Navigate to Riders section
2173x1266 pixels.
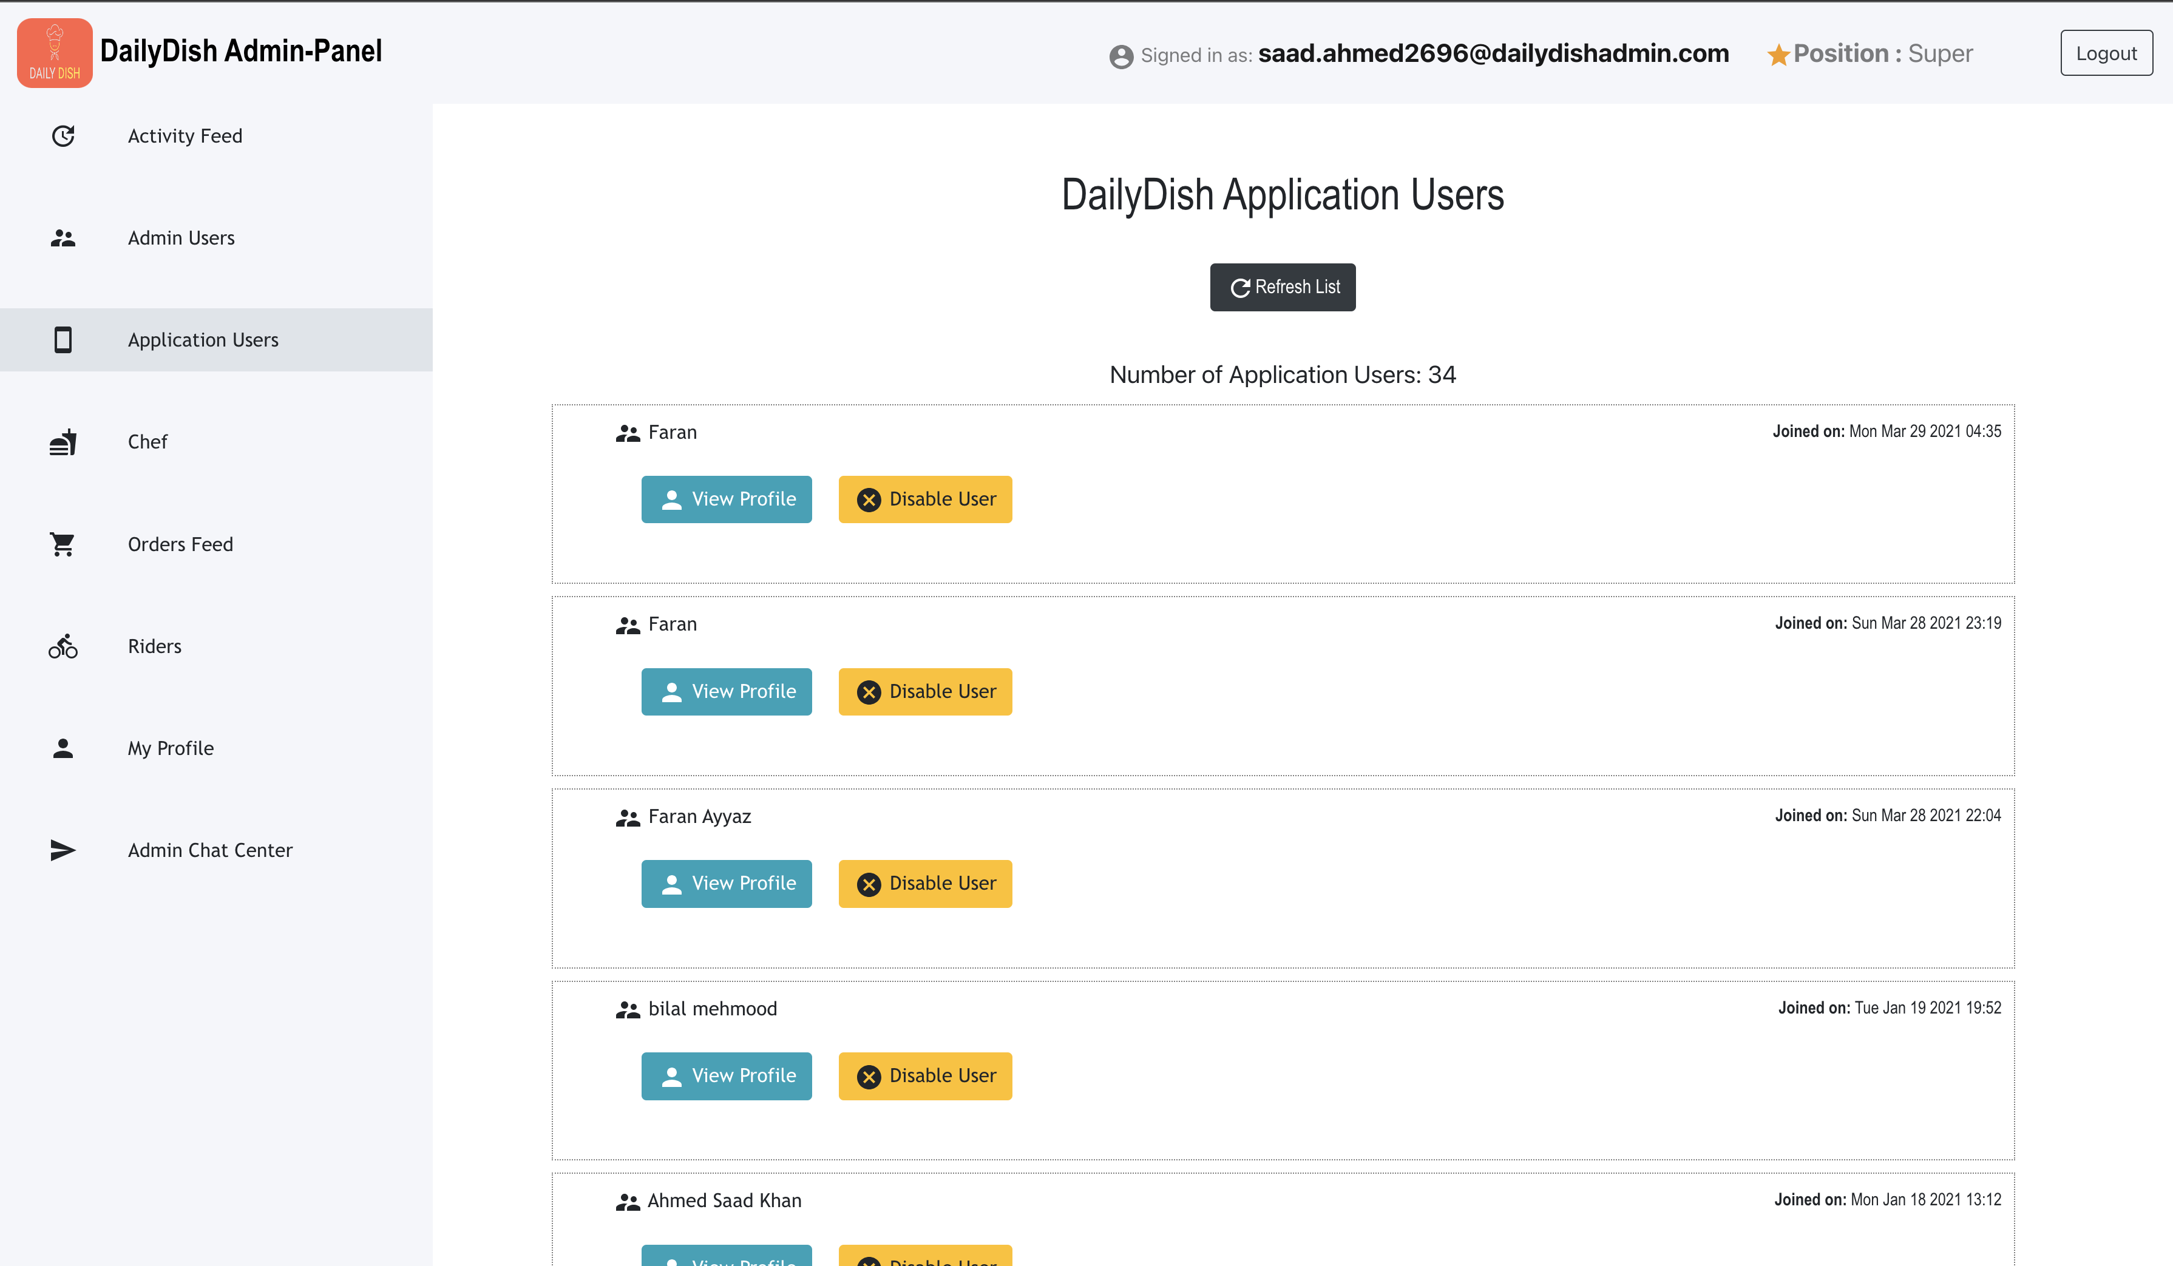[217, 646]
